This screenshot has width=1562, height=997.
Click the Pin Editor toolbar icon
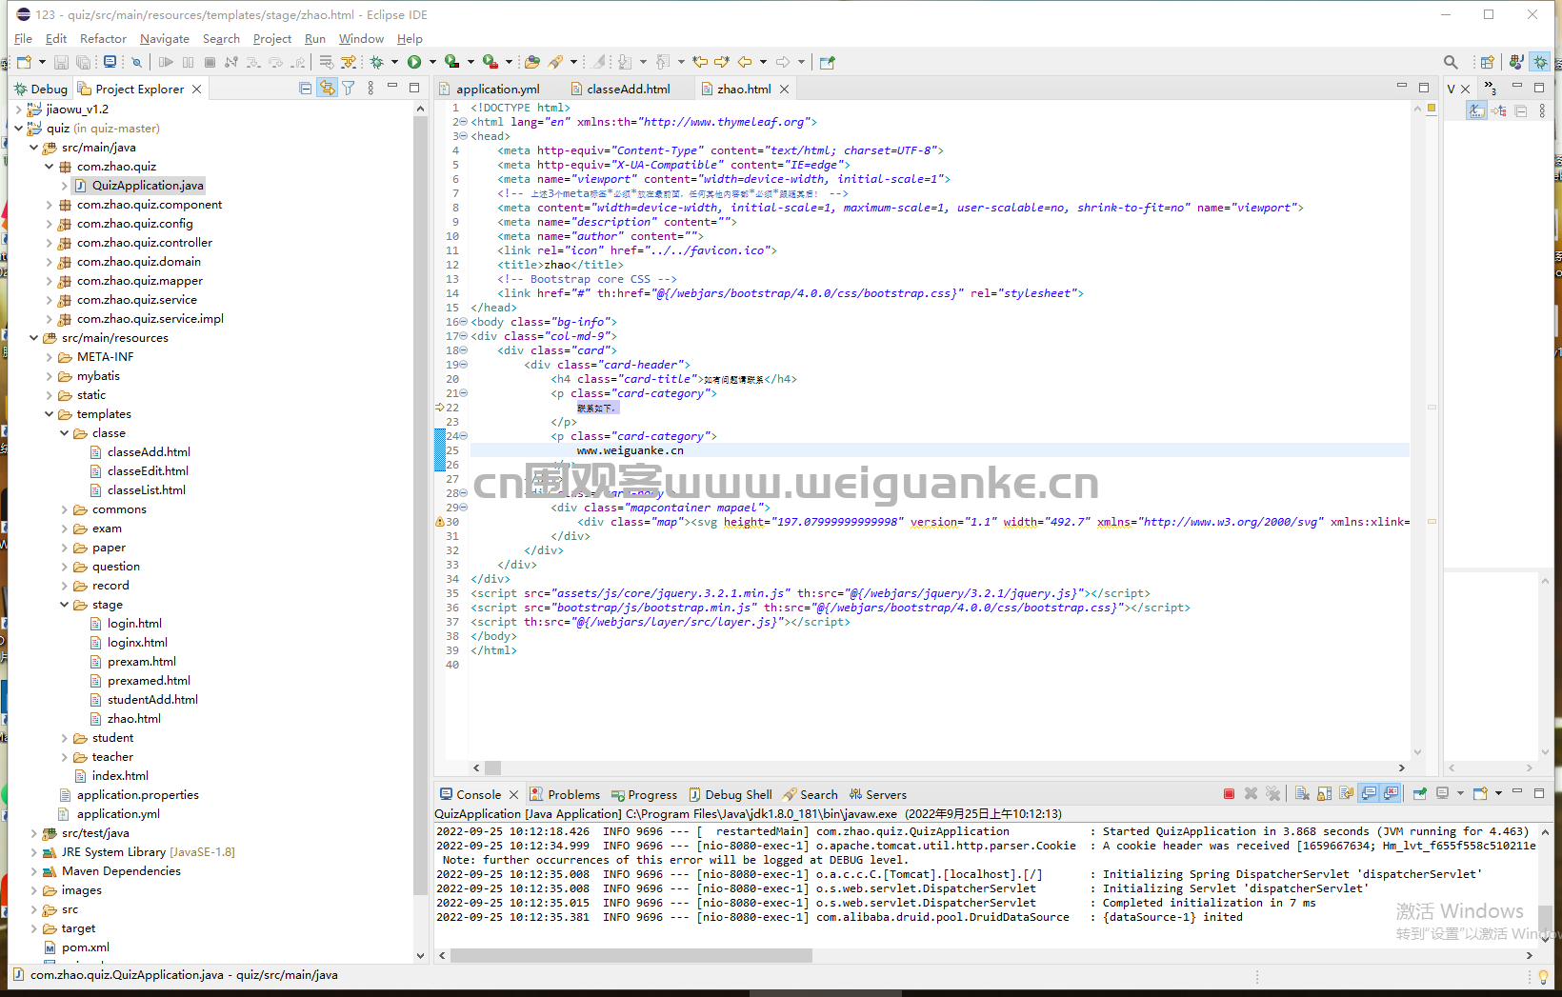point(827,62)
